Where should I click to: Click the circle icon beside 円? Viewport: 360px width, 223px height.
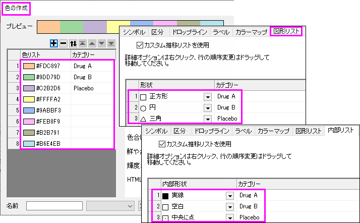pos(143,108)
